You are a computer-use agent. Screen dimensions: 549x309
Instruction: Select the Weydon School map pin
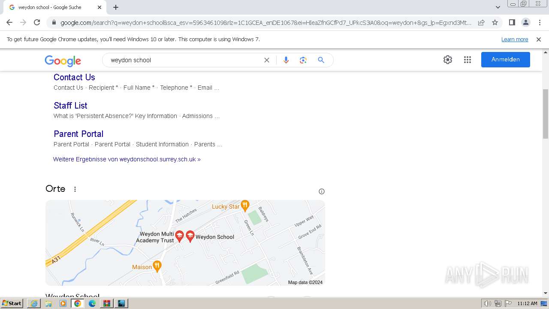click(x=190, y=236)
